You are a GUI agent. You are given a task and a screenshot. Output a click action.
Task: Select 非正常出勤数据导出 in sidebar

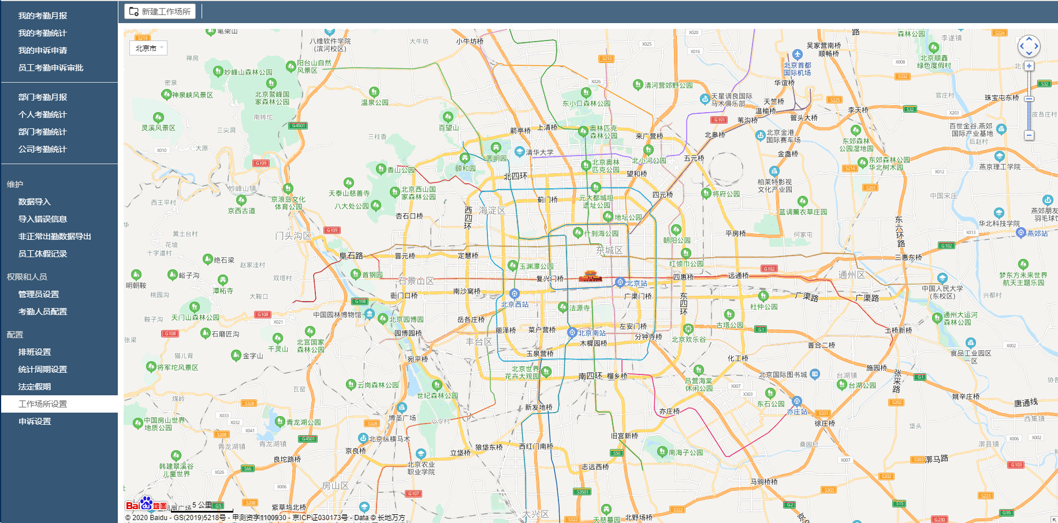pyautogui.click(x=55, y=236)
